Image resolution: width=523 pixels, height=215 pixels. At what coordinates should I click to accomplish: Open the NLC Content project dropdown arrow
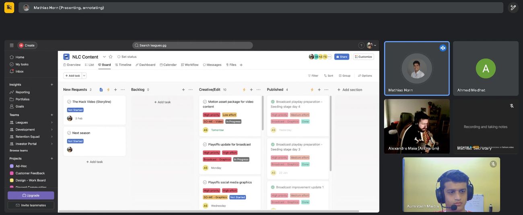coord(104,57)
